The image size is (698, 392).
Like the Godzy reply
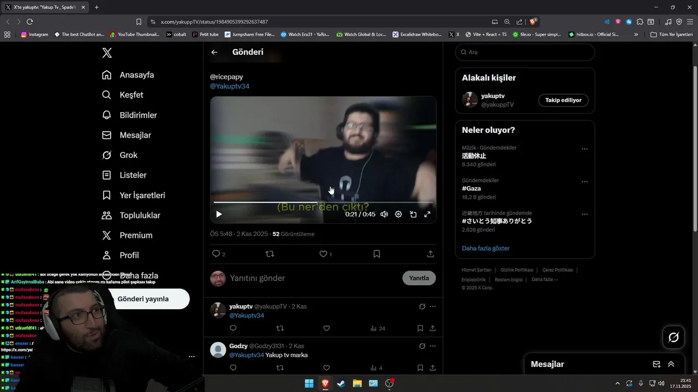(327, 368)
